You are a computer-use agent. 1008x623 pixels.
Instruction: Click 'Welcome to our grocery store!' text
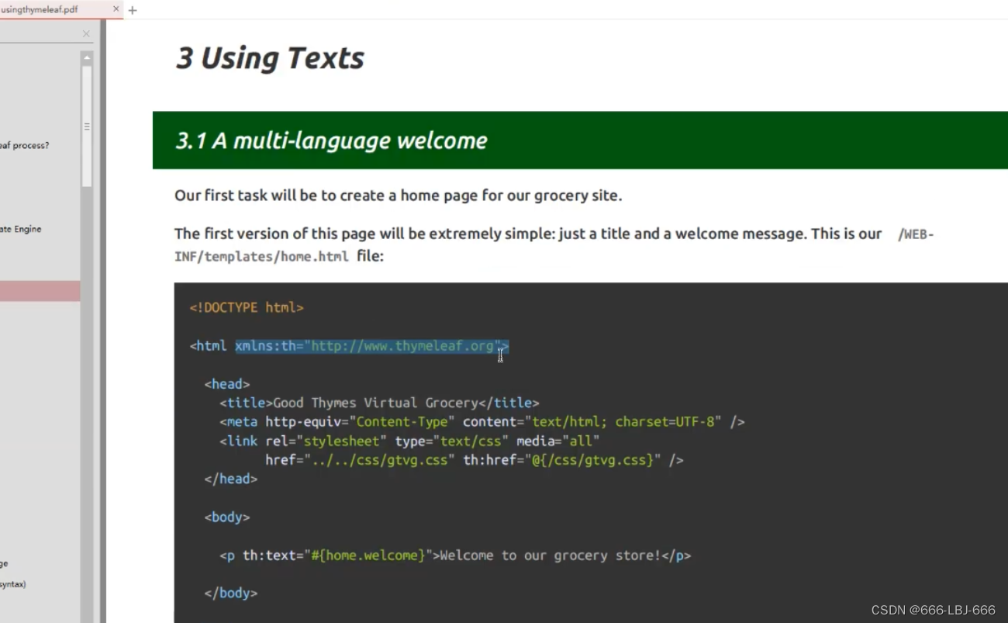[x=550, y=556]
